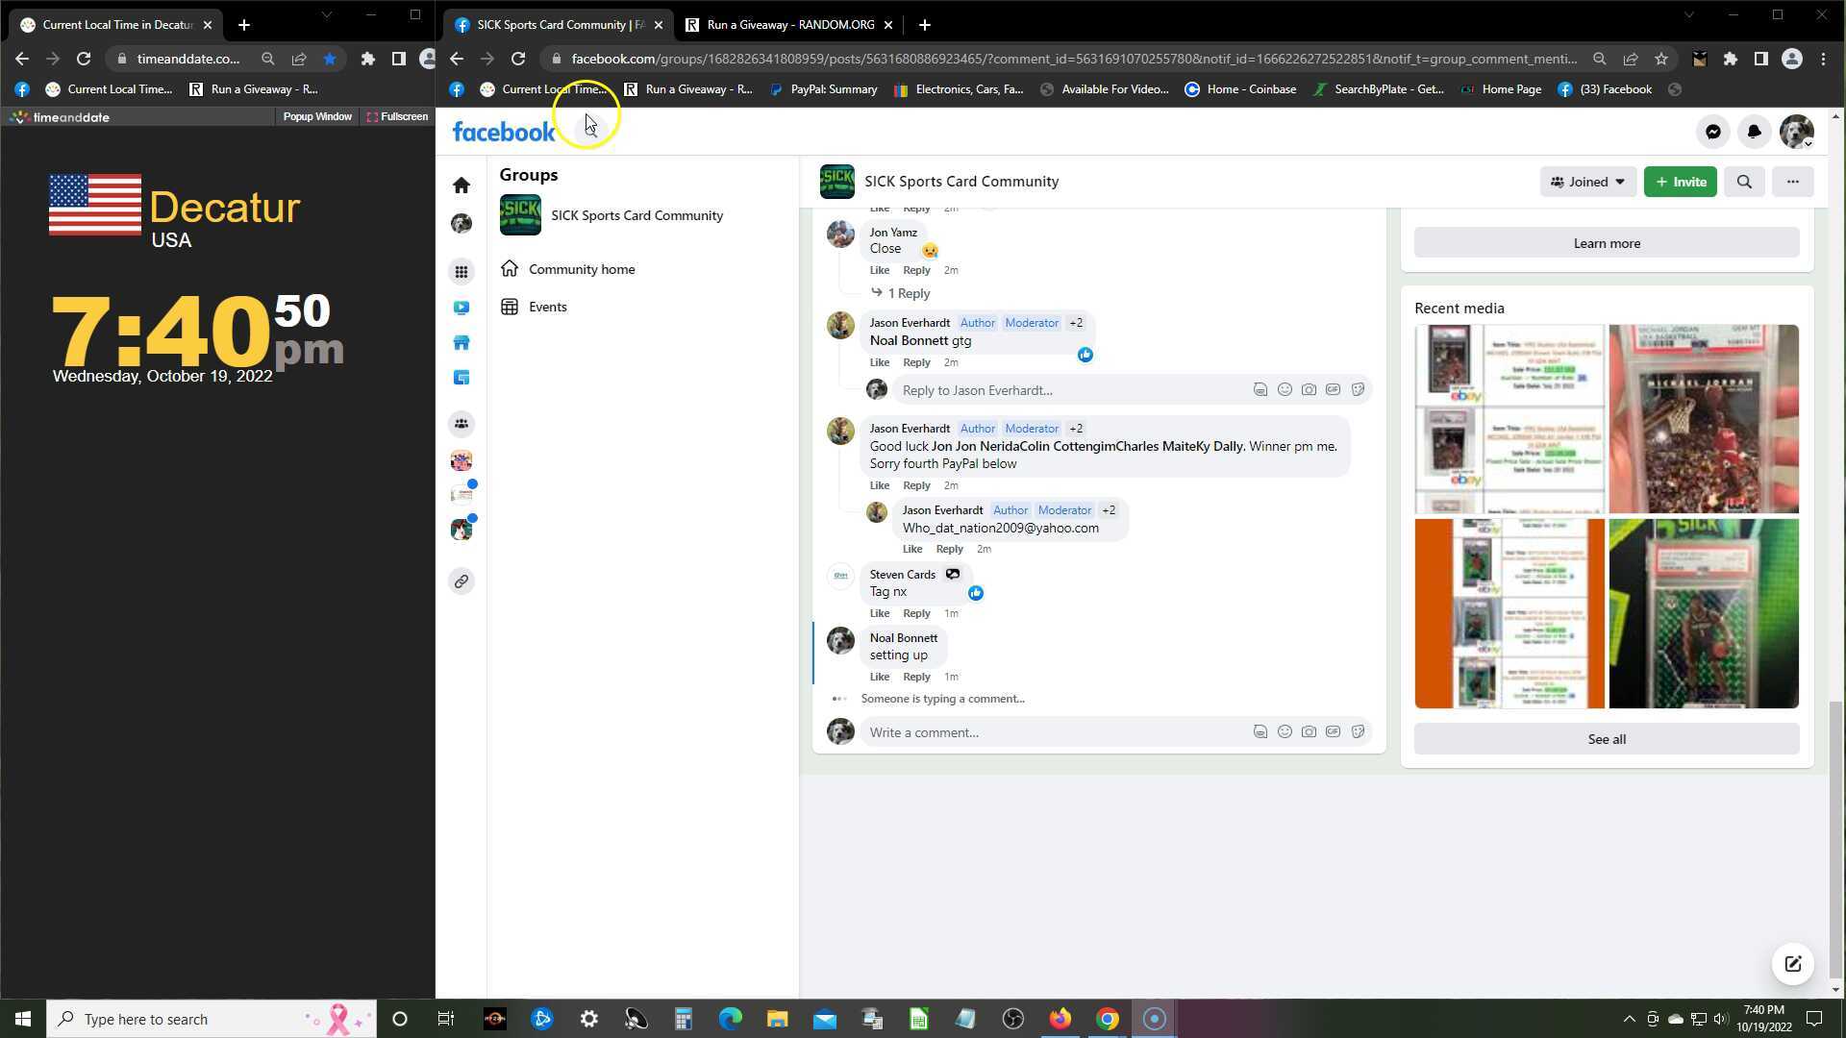
Task: Toggle Like on Noal Bonnett's setting up comment
Action: 879,677
